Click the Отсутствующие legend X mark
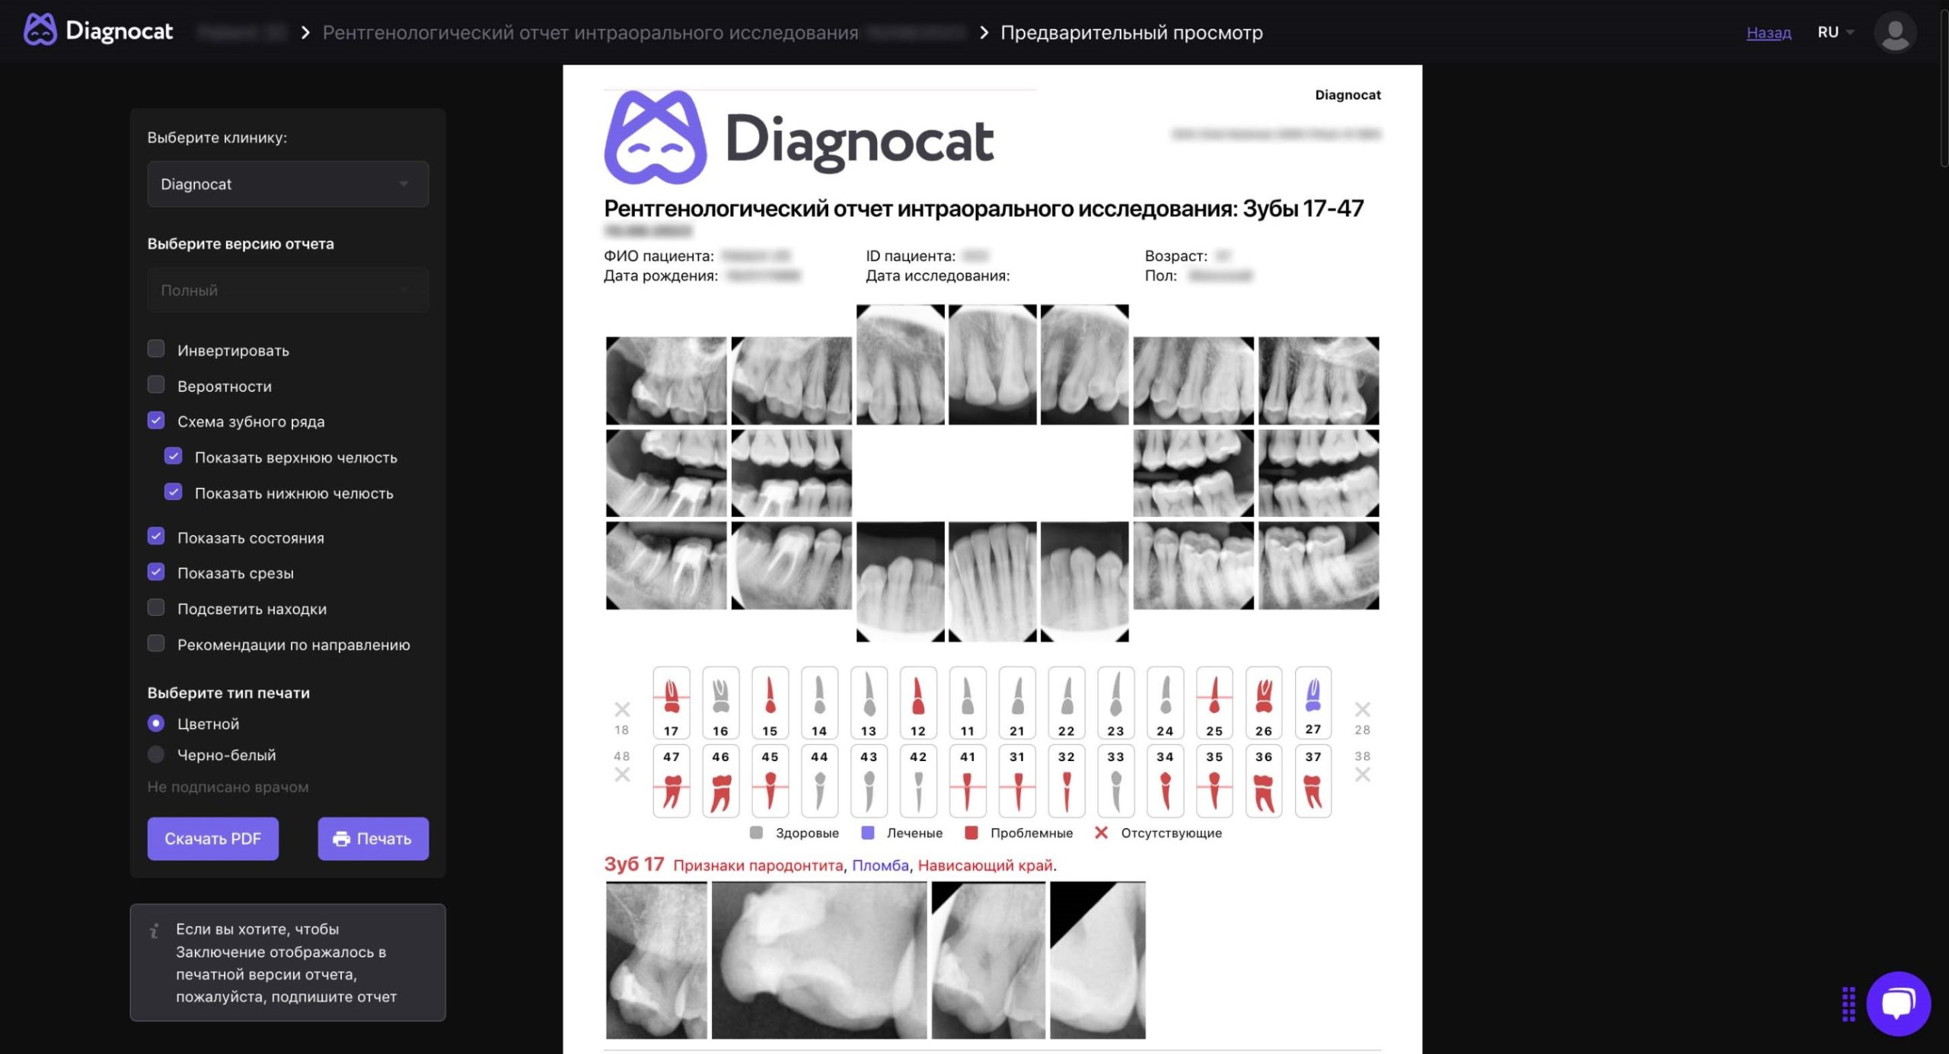The image size is (1949, 1054). click(1101, 833)
